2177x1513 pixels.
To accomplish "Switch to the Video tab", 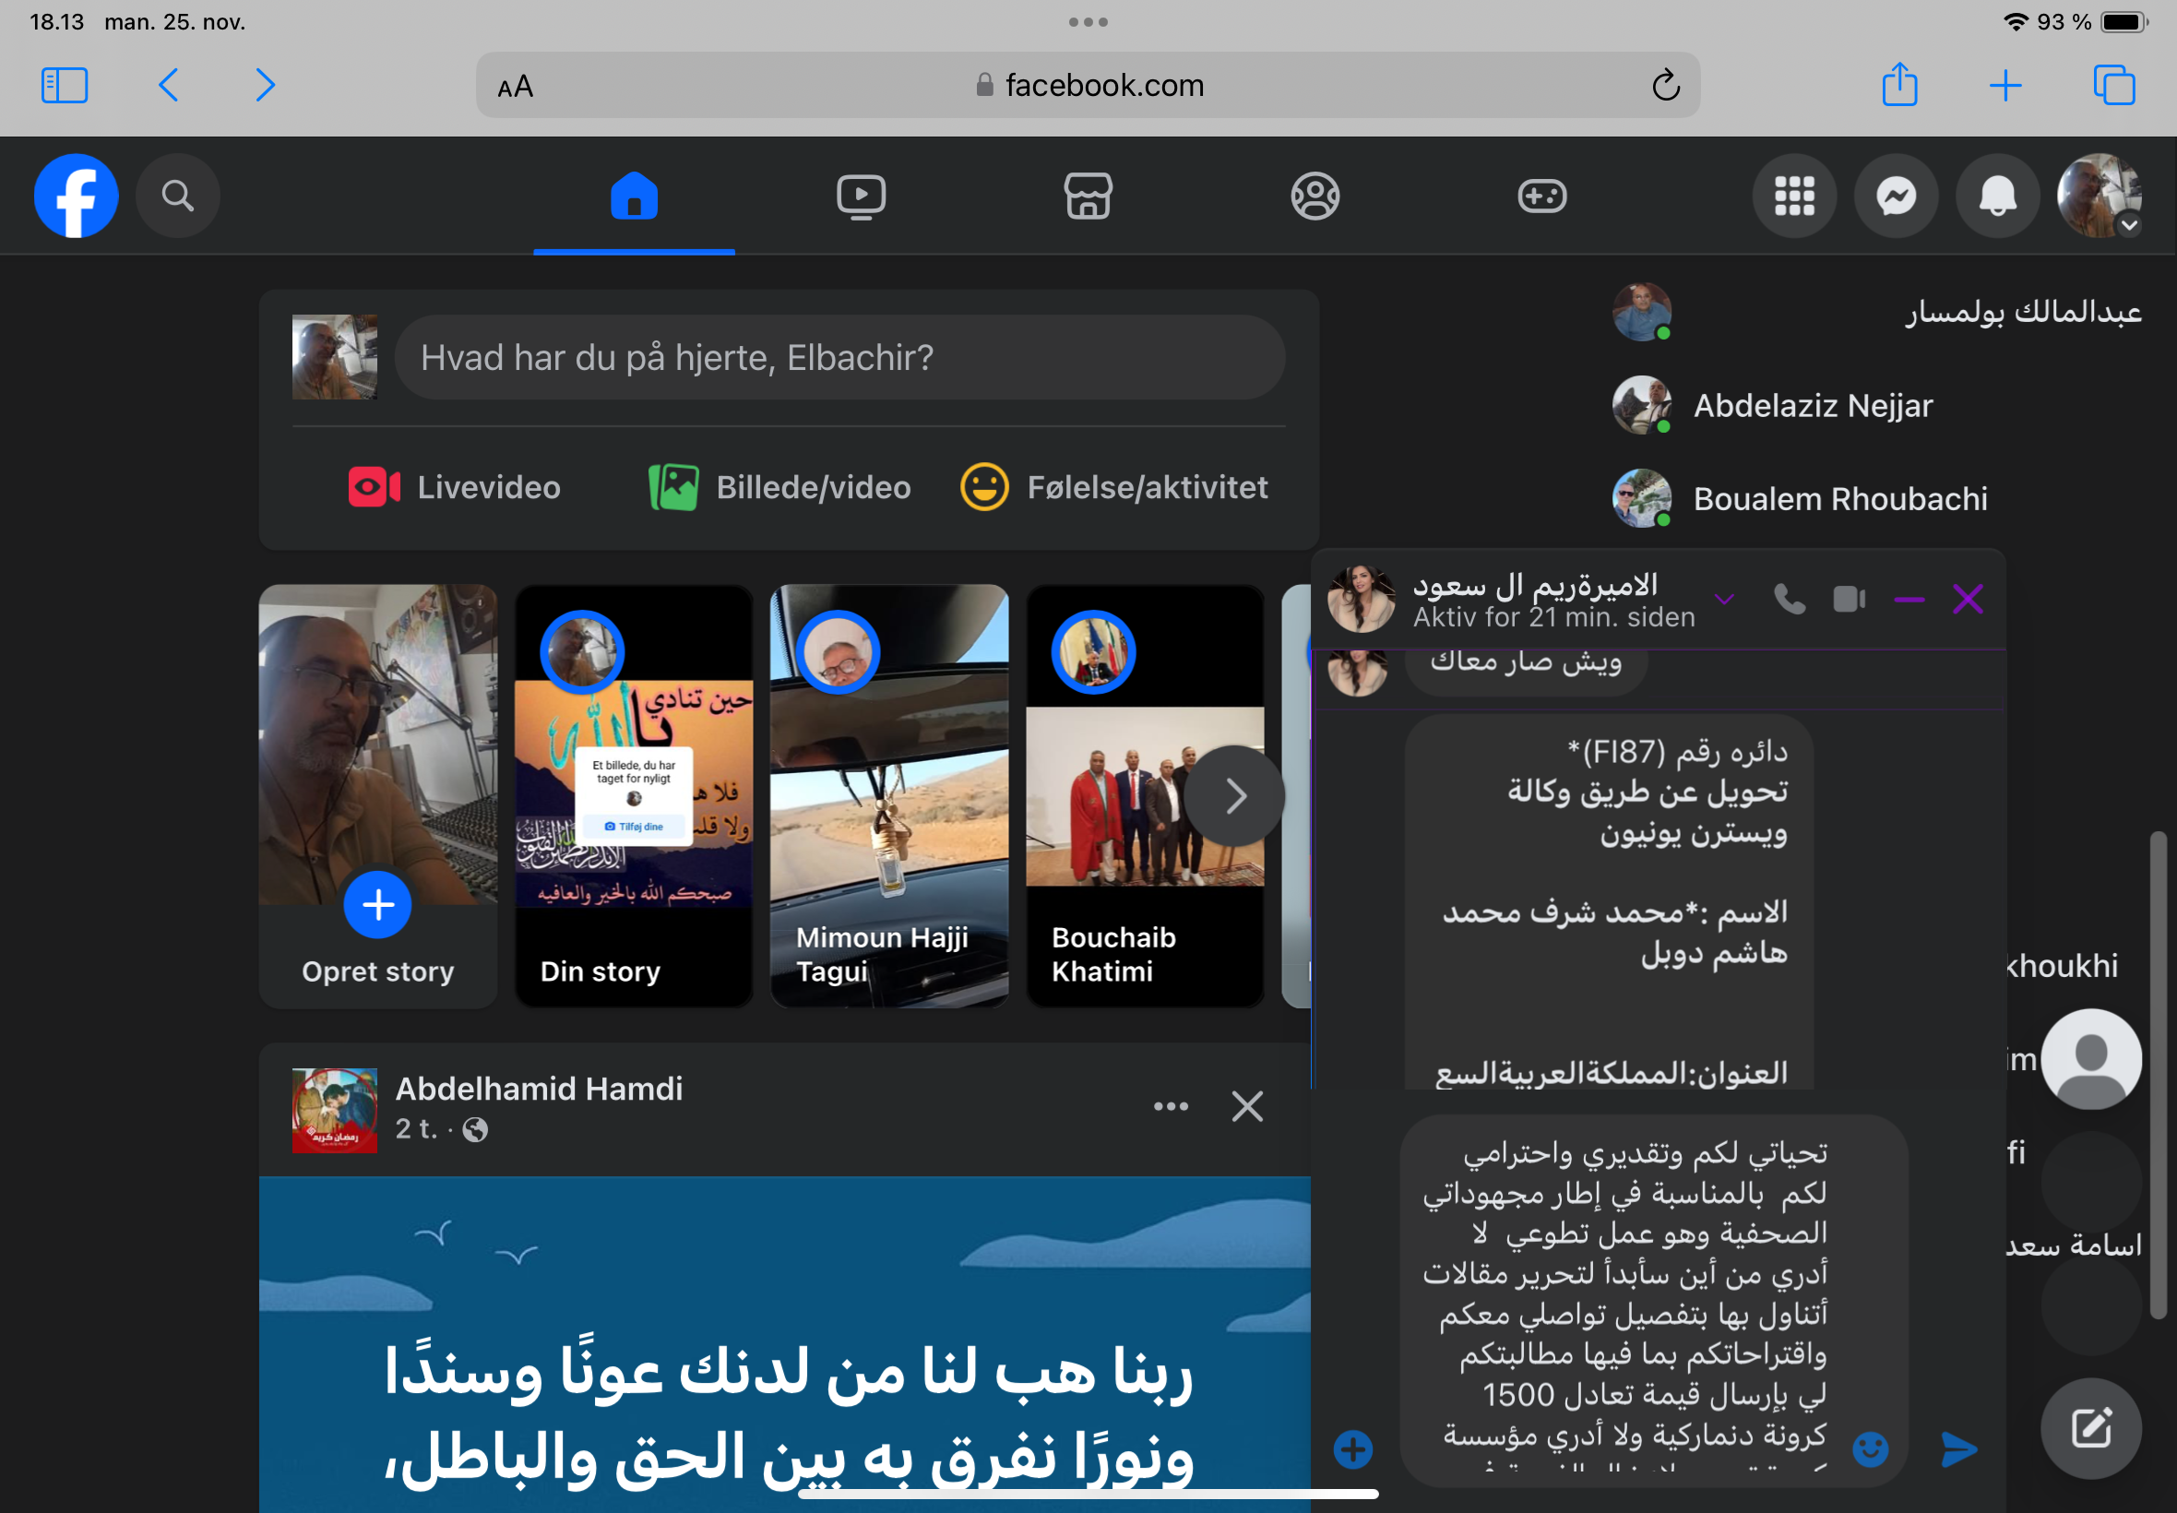I will point(861,197).
